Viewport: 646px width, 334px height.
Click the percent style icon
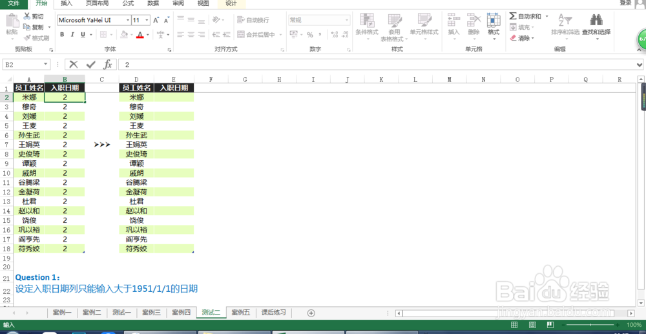pos(310,35)
